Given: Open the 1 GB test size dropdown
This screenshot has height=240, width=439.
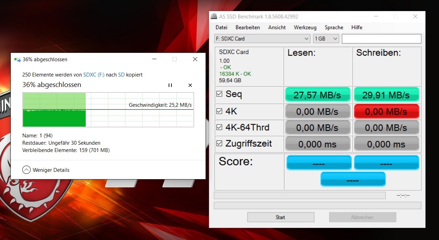Looking at the screenshot, I should [326, 39].
